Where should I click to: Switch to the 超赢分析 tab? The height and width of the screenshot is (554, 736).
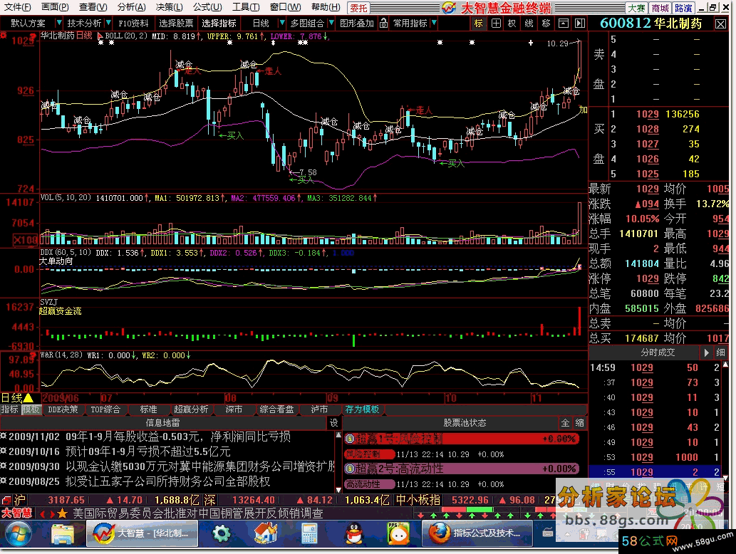coord(191,409)
